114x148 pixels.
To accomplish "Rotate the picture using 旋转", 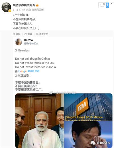I will 28,34.
